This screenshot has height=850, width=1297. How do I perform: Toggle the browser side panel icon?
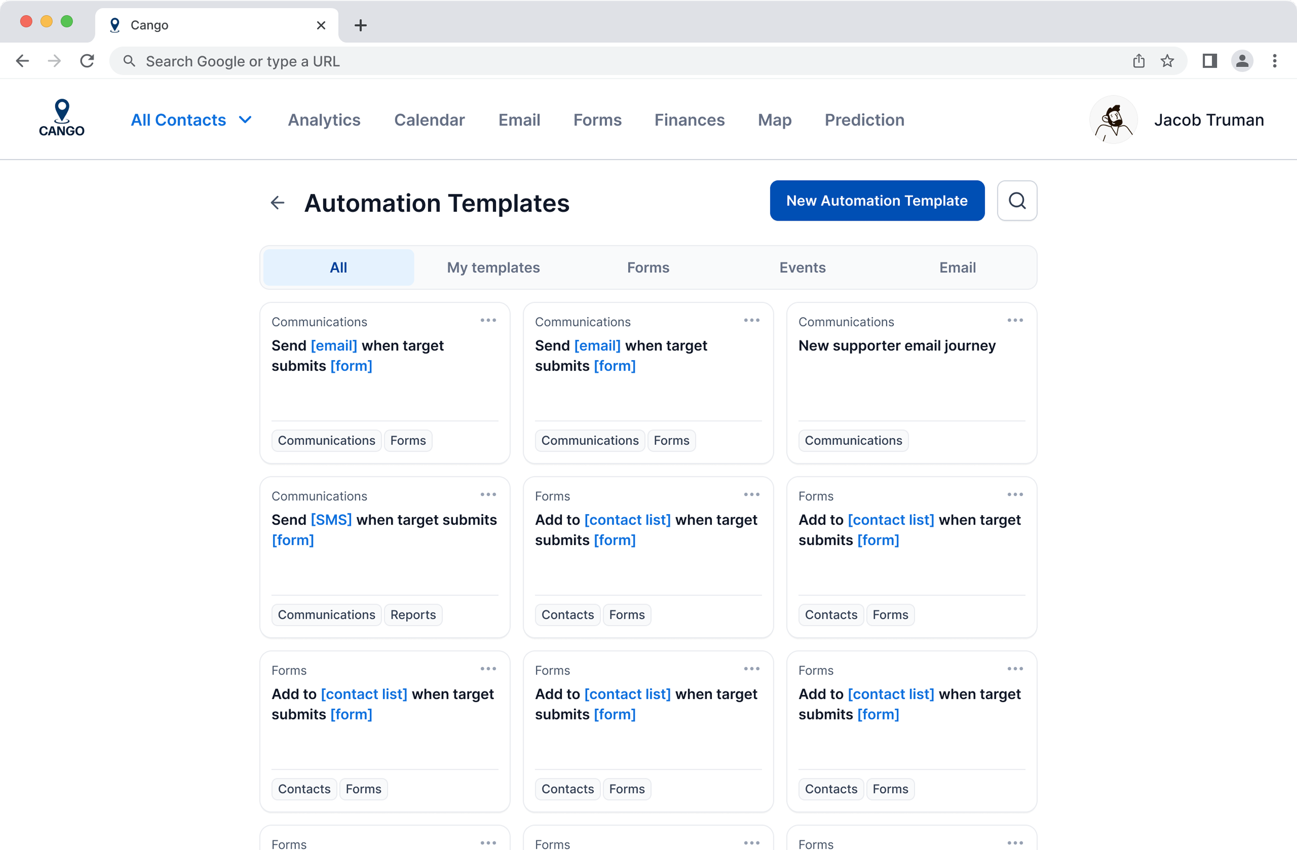click(x=1209, y=61)
